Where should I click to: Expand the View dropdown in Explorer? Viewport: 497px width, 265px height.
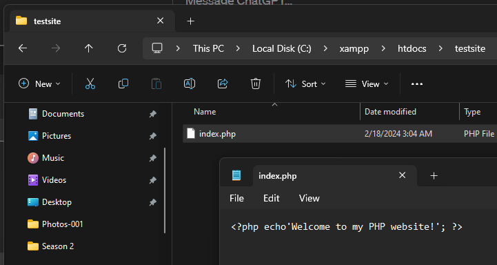click(367, 84)
